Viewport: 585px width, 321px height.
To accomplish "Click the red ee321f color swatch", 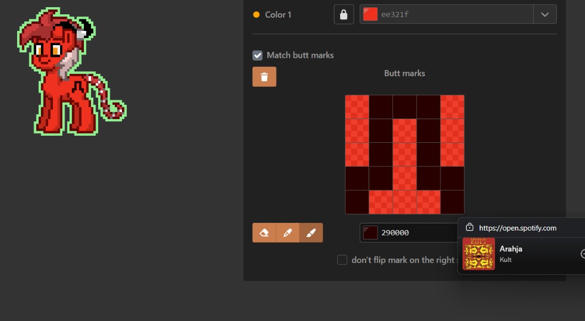I will tap(370, 14).
